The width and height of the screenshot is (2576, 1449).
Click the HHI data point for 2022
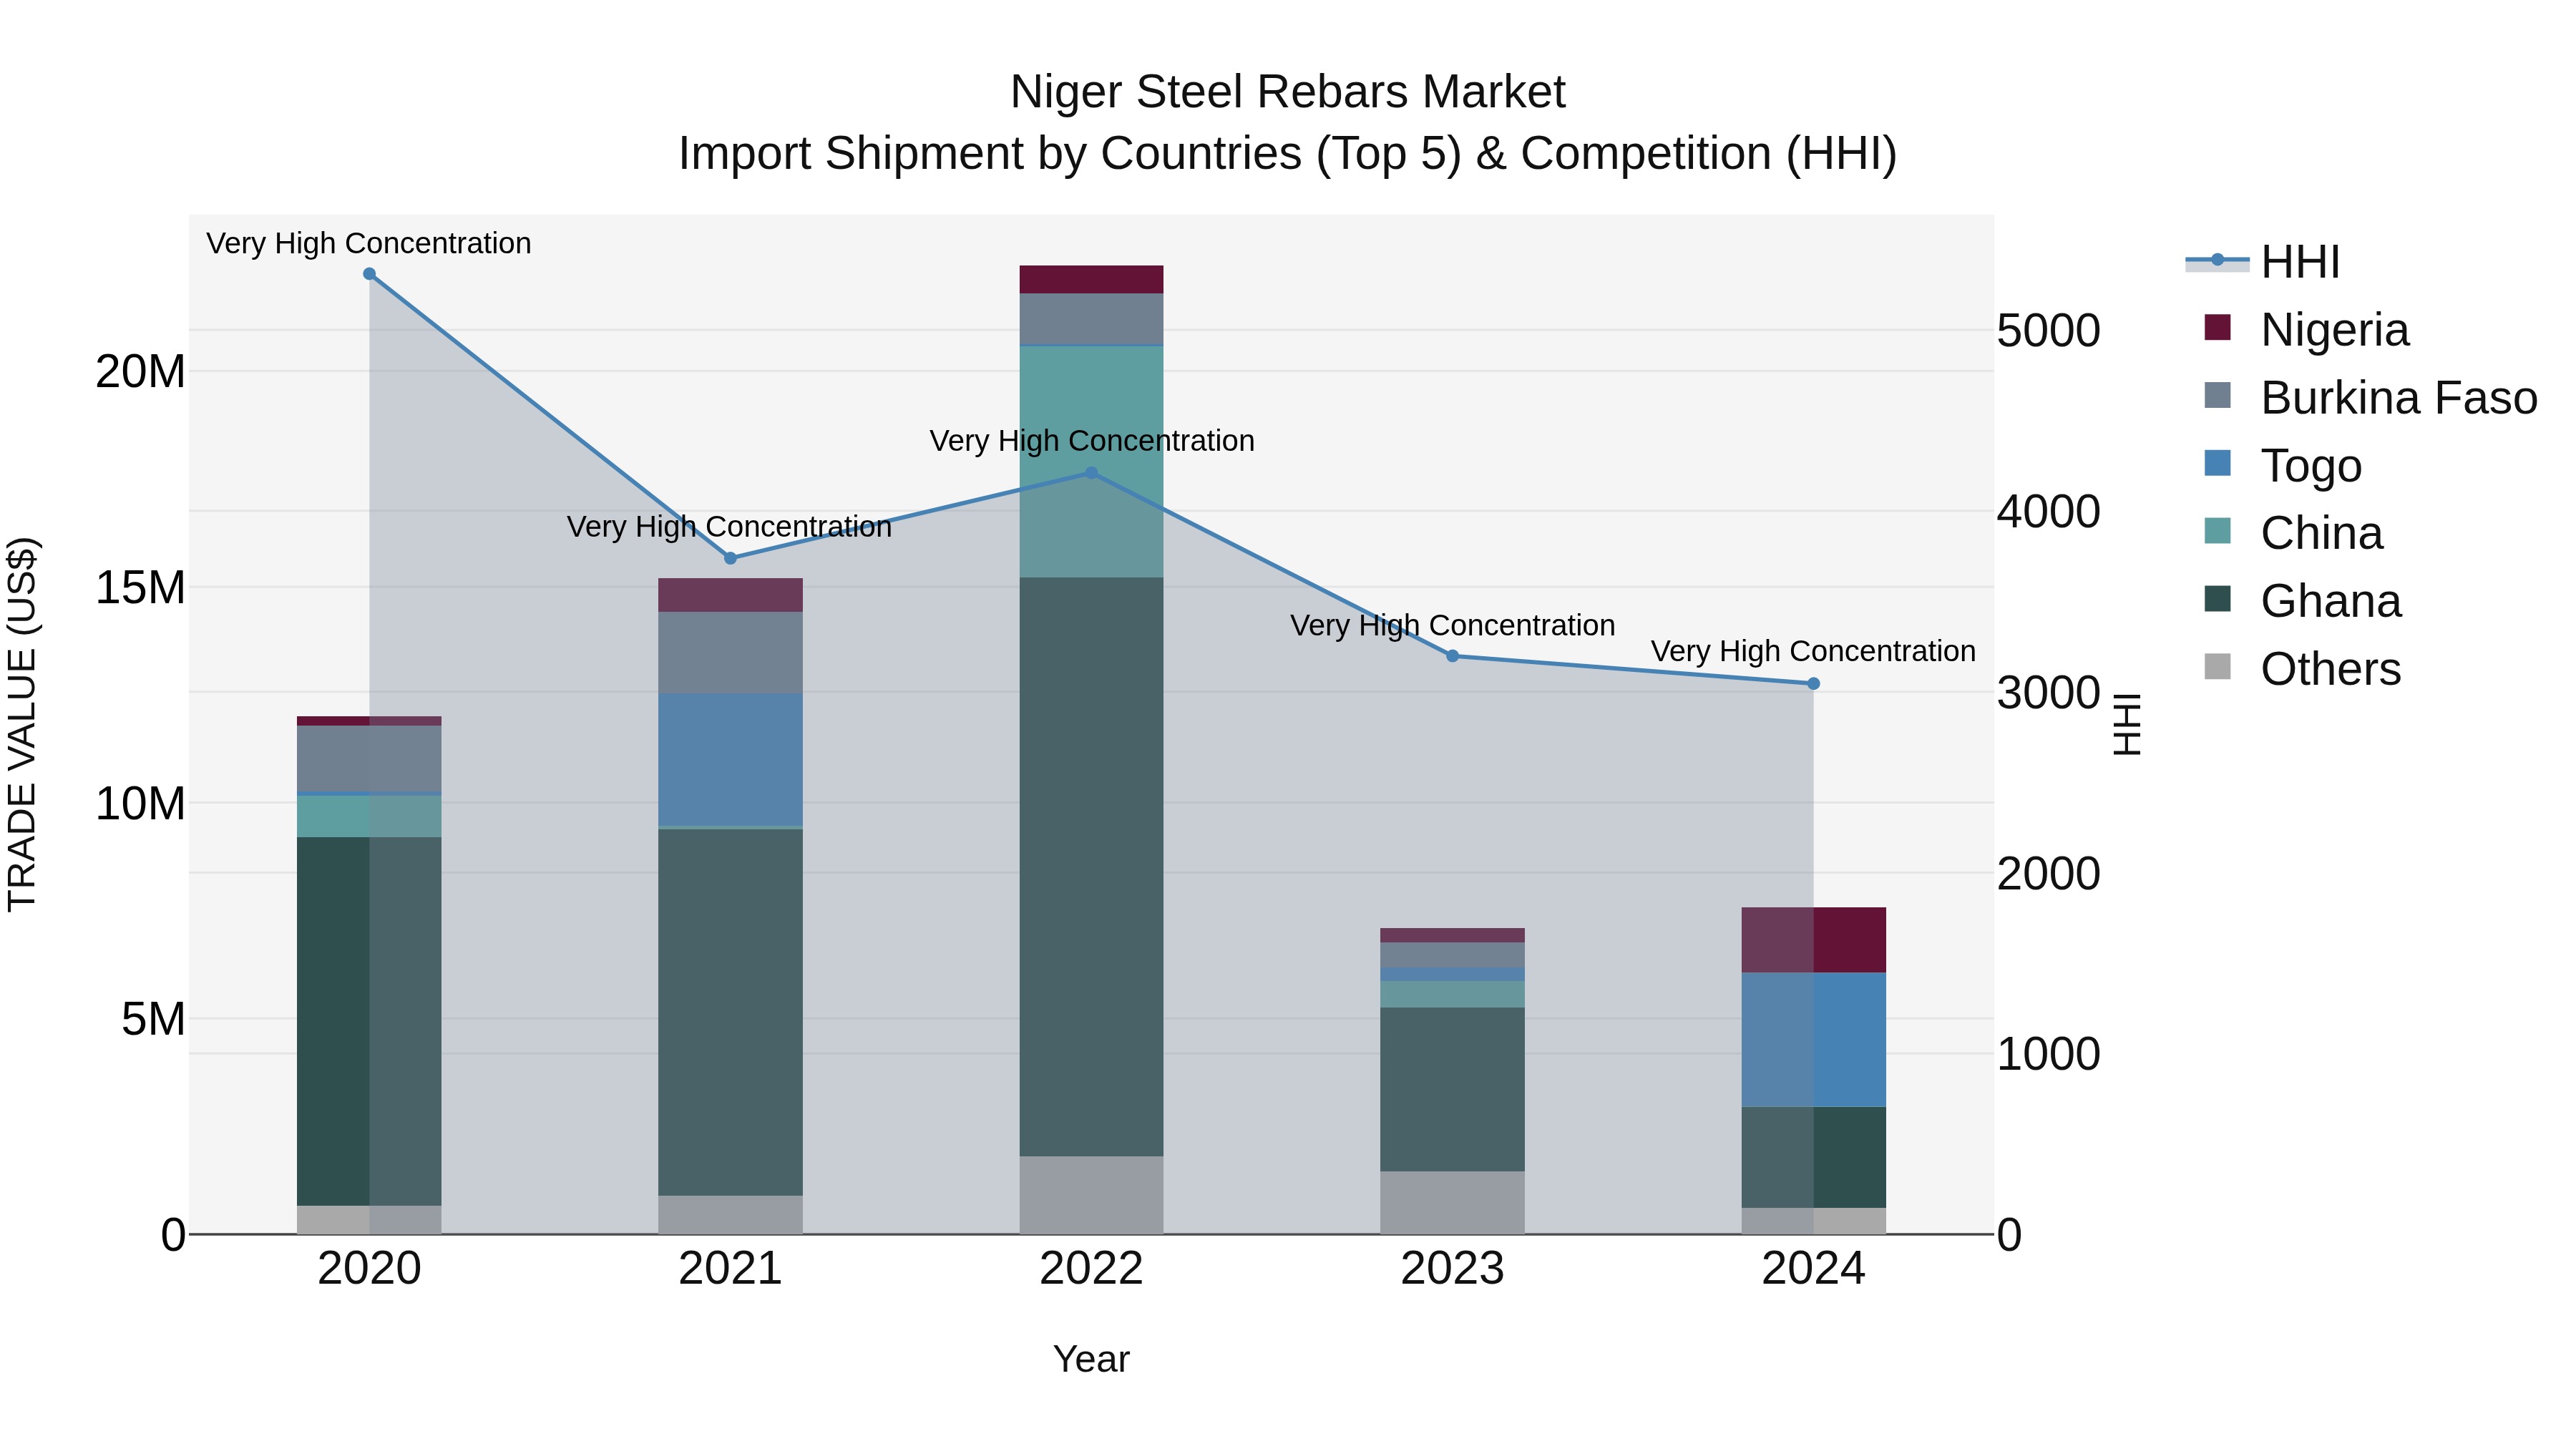pyautogui.click(x=1091, y=473)
